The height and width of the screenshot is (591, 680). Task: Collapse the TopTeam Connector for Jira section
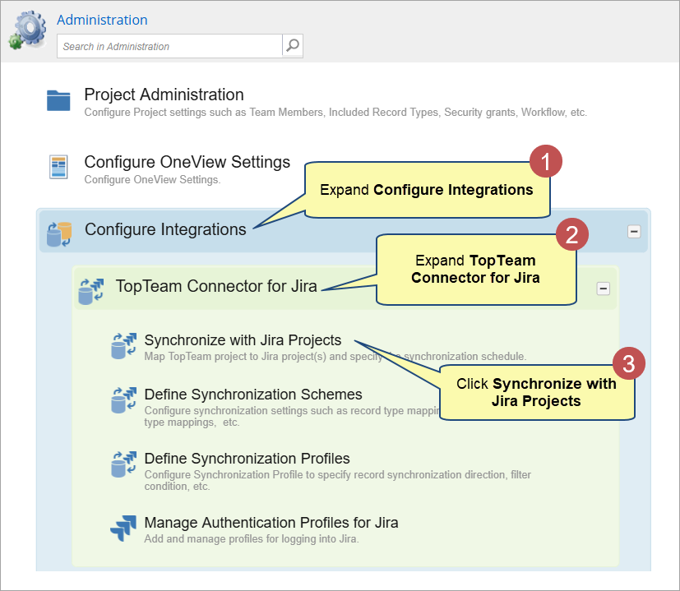tap(604, 289)
